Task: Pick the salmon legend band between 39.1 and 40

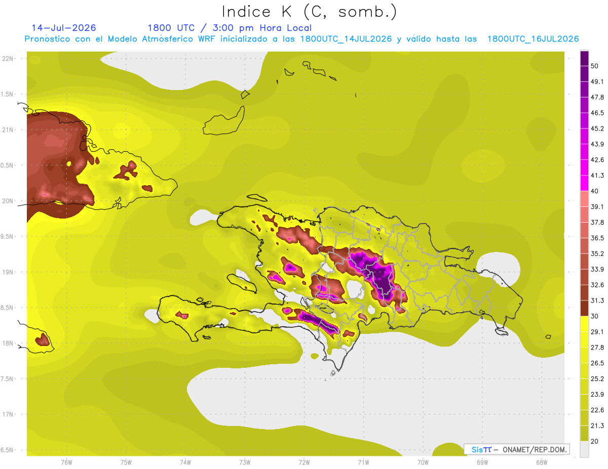Action: pyautogui.click(x=584, y=199)
